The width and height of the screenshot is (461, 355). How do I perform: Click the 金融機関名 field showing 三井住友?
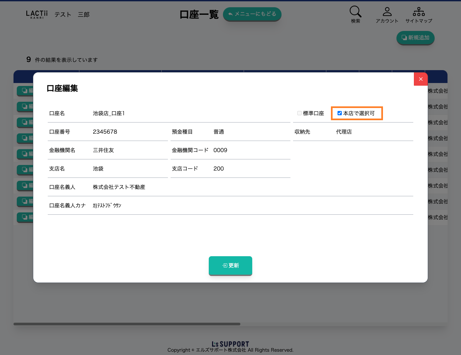pyautogui.click(x=128, y=150)
